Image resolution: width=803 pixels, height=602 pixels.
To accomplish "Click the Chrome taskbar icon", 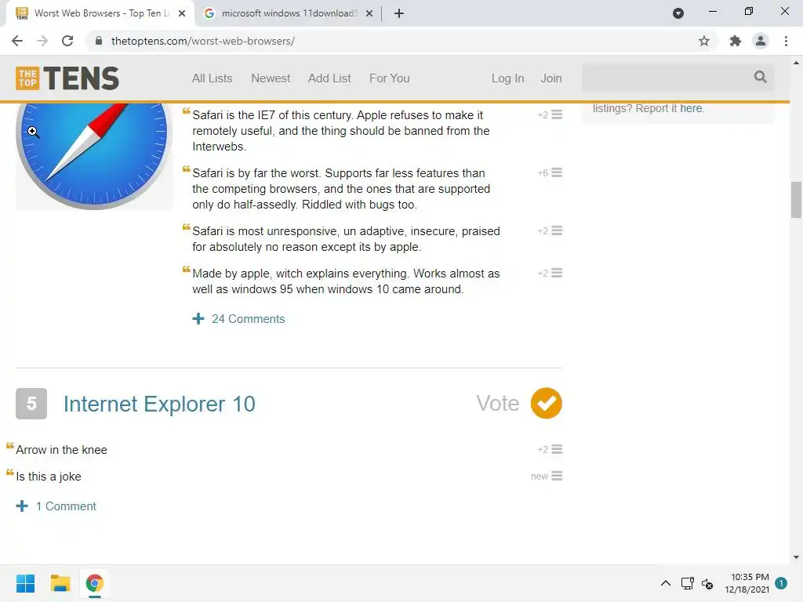I will point(95,583).
